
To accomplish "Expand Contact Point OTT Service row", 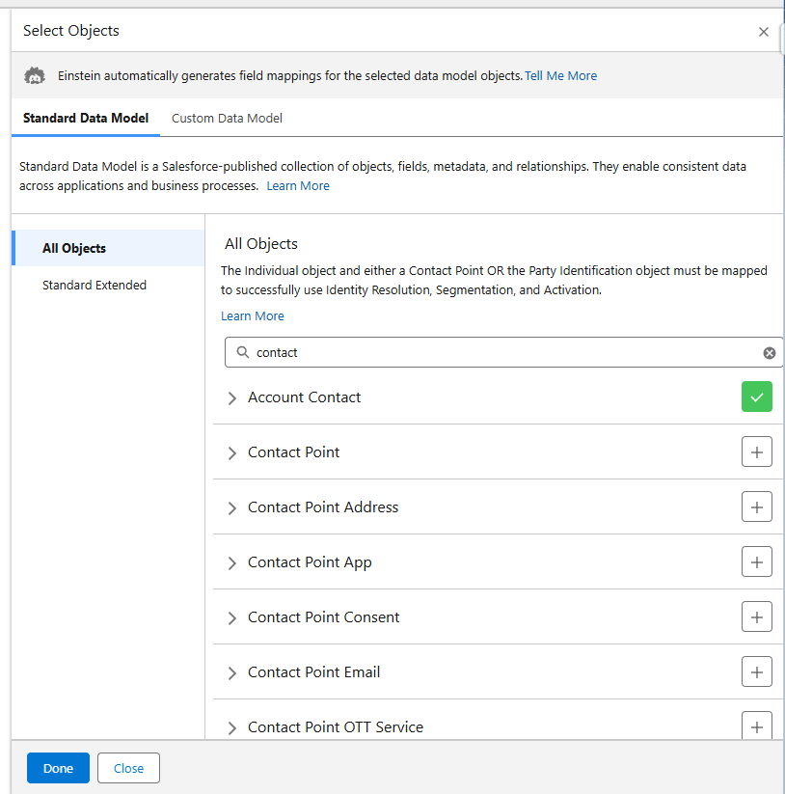I will click(x=231, y=728).
